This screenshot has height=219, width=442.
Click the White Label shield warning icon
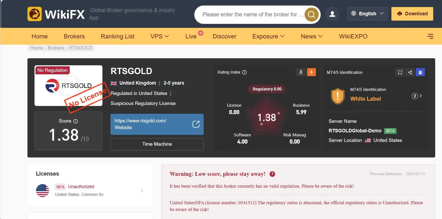(338, 96)
